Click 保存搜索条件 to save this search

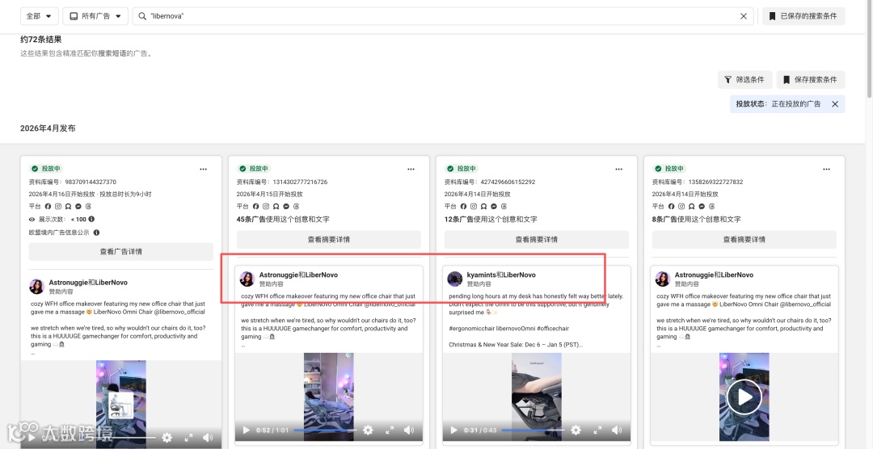point(811,80)
